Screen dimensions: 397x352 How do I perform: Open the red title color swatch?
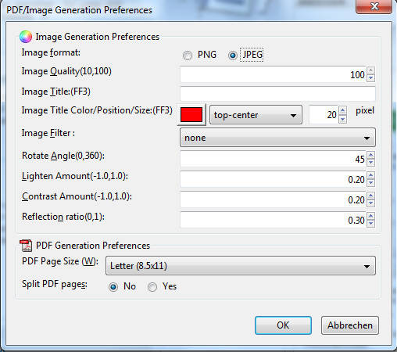[191, 115]
